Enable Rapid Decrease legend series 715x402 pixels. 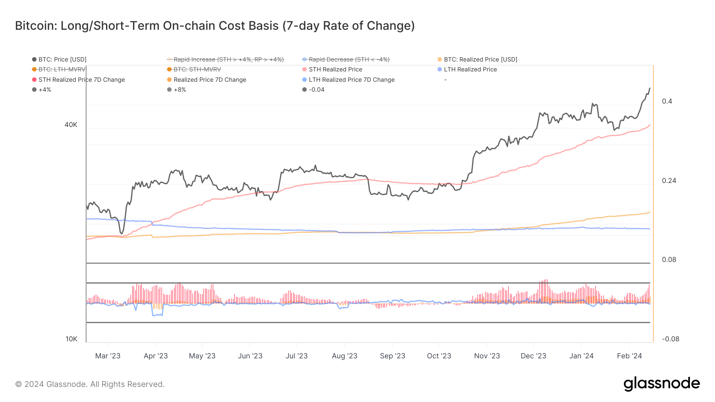coord(349,60)
